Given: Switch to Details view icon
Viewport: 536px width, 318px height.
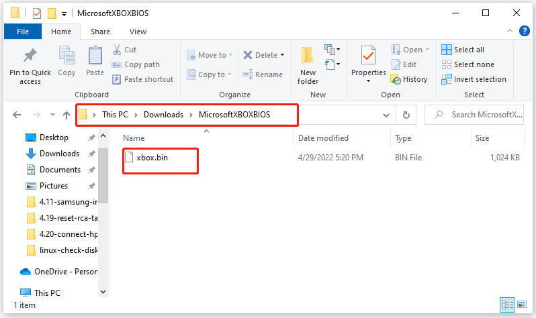Looking at the screenshot, I should 507,305.
